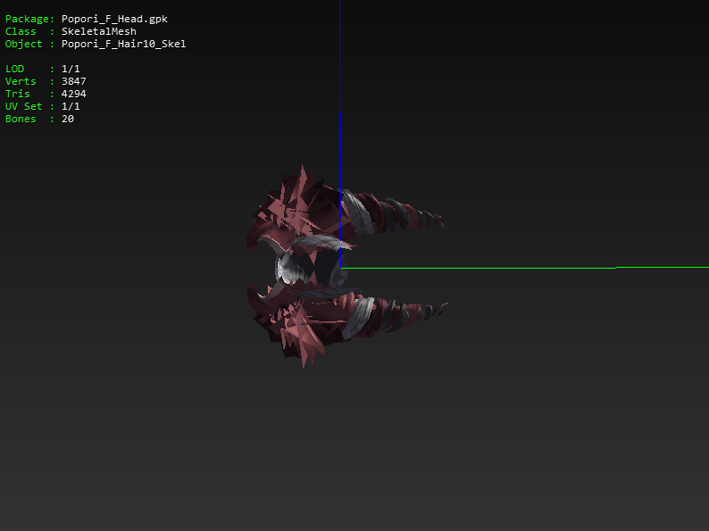
Task: Click the SkeletalMesh class value
Action: point(98,31)
